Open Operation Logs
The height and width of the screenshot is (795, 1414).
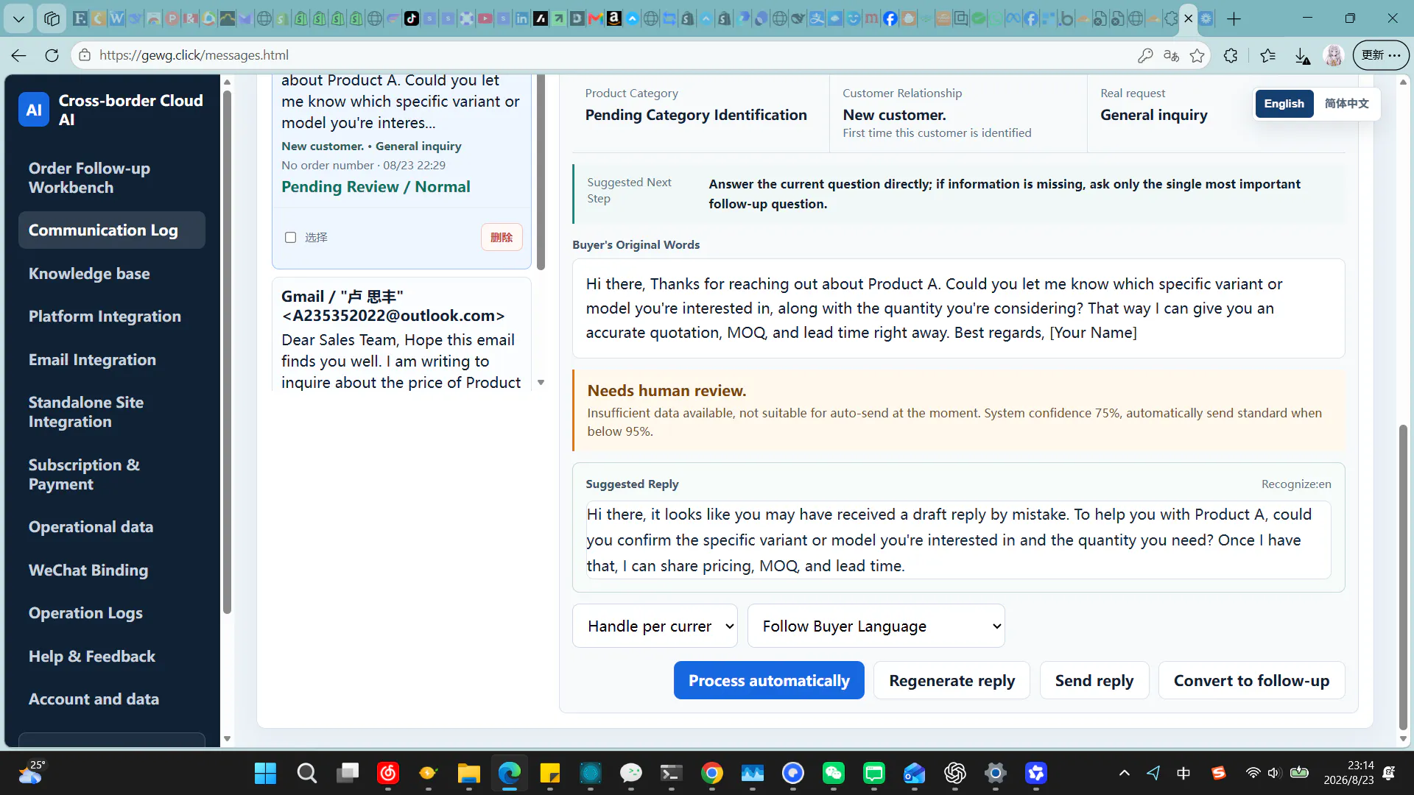click(x=112, y=613)
